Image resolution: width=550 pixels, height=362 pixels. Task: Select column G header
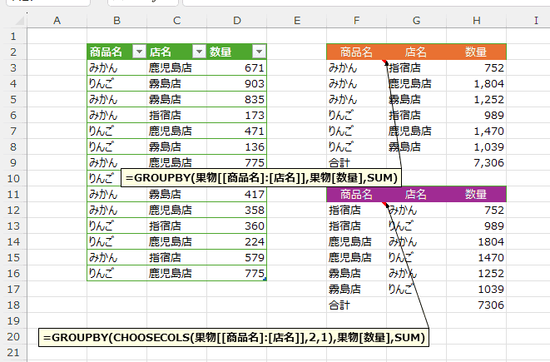tap(416, 21)
